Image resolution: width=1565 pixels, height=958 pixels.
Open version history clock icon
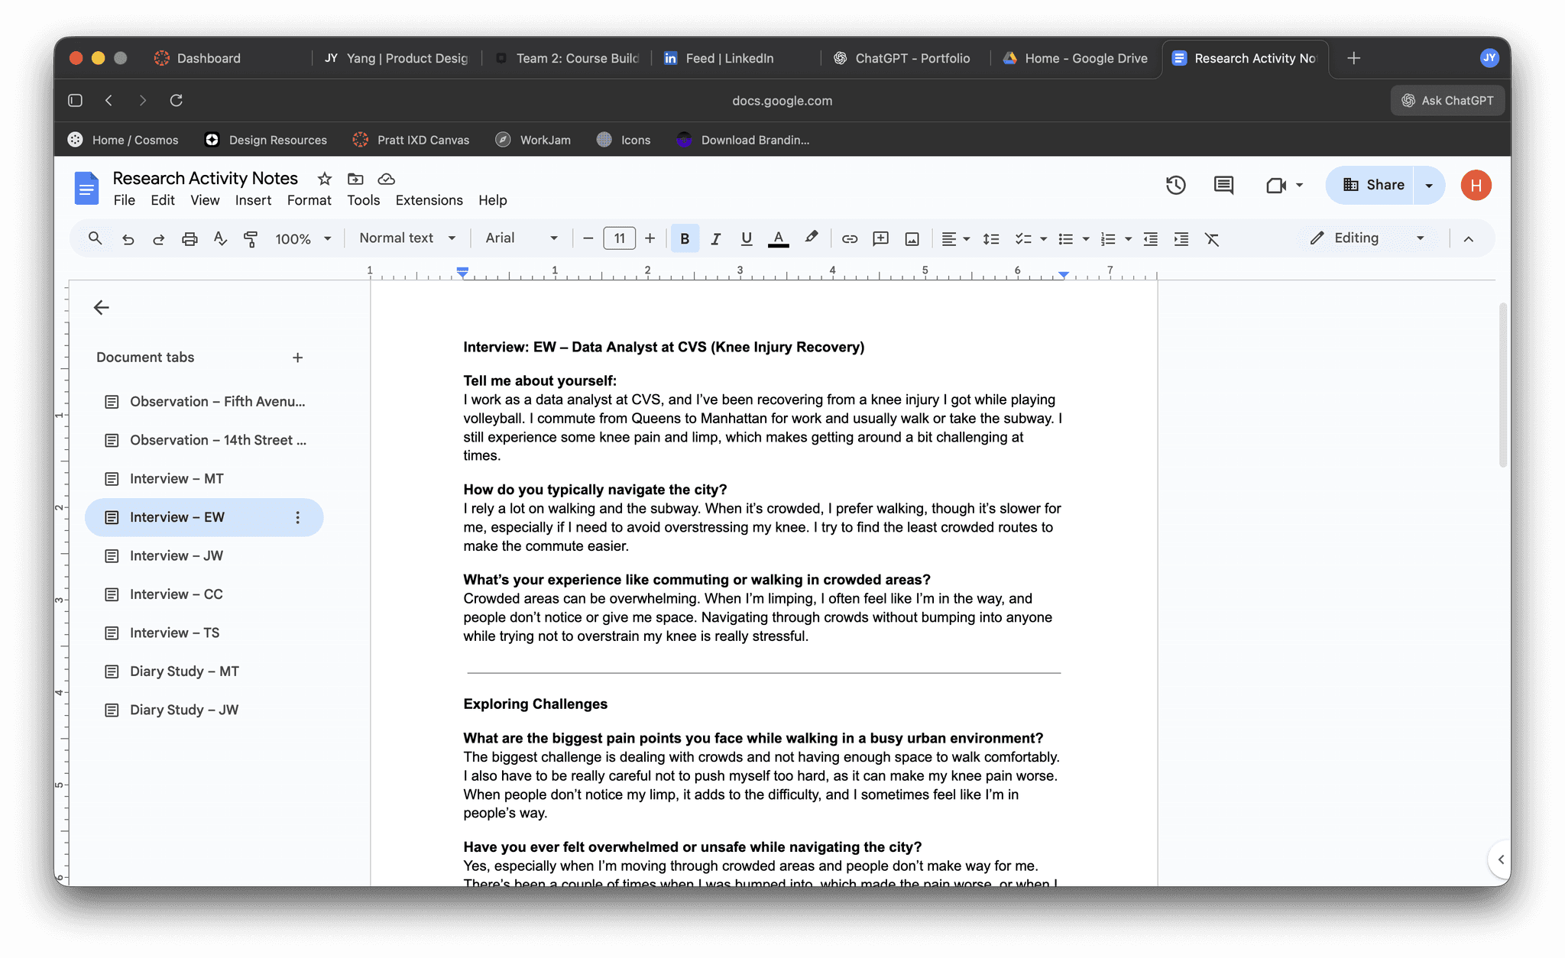pos(1175,185)
